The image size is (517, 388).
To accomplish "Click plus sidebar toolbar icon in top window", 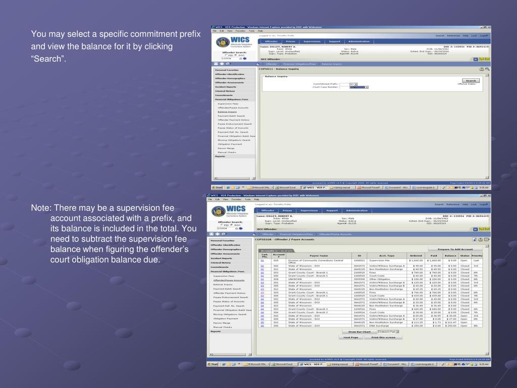I will (x=222, y=64).
